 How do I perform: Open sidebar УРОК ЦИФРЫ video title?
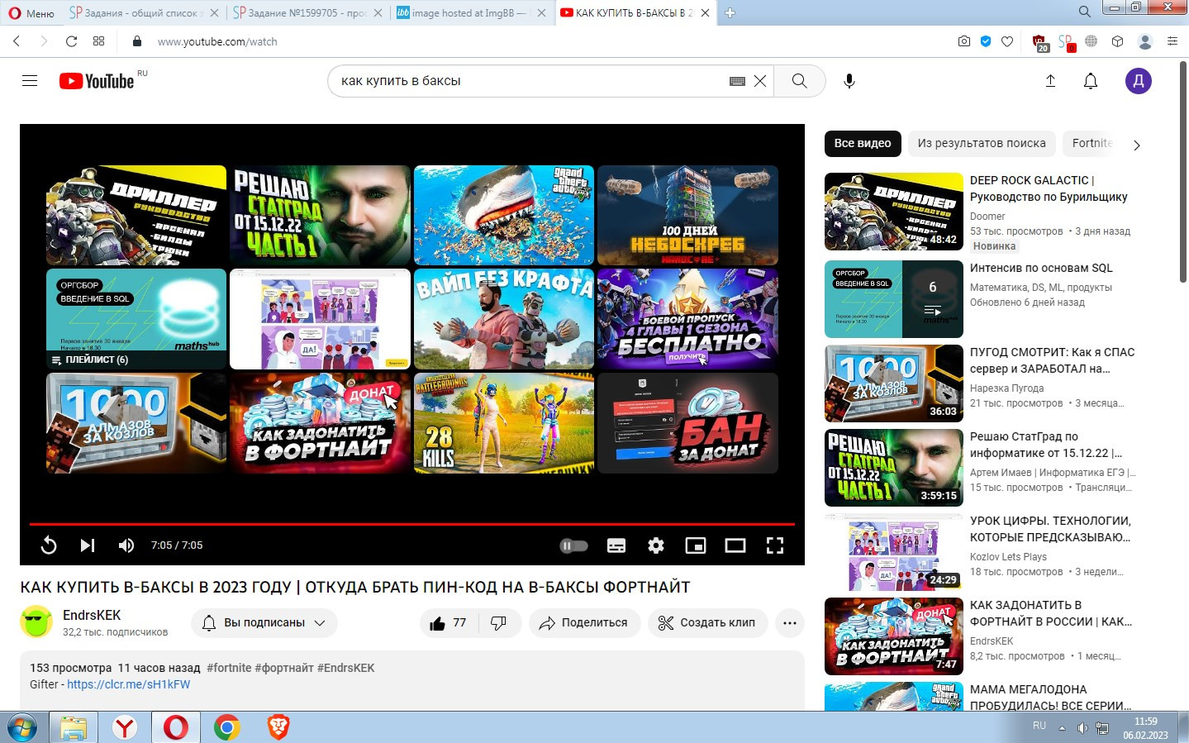tap(1050, 529)
